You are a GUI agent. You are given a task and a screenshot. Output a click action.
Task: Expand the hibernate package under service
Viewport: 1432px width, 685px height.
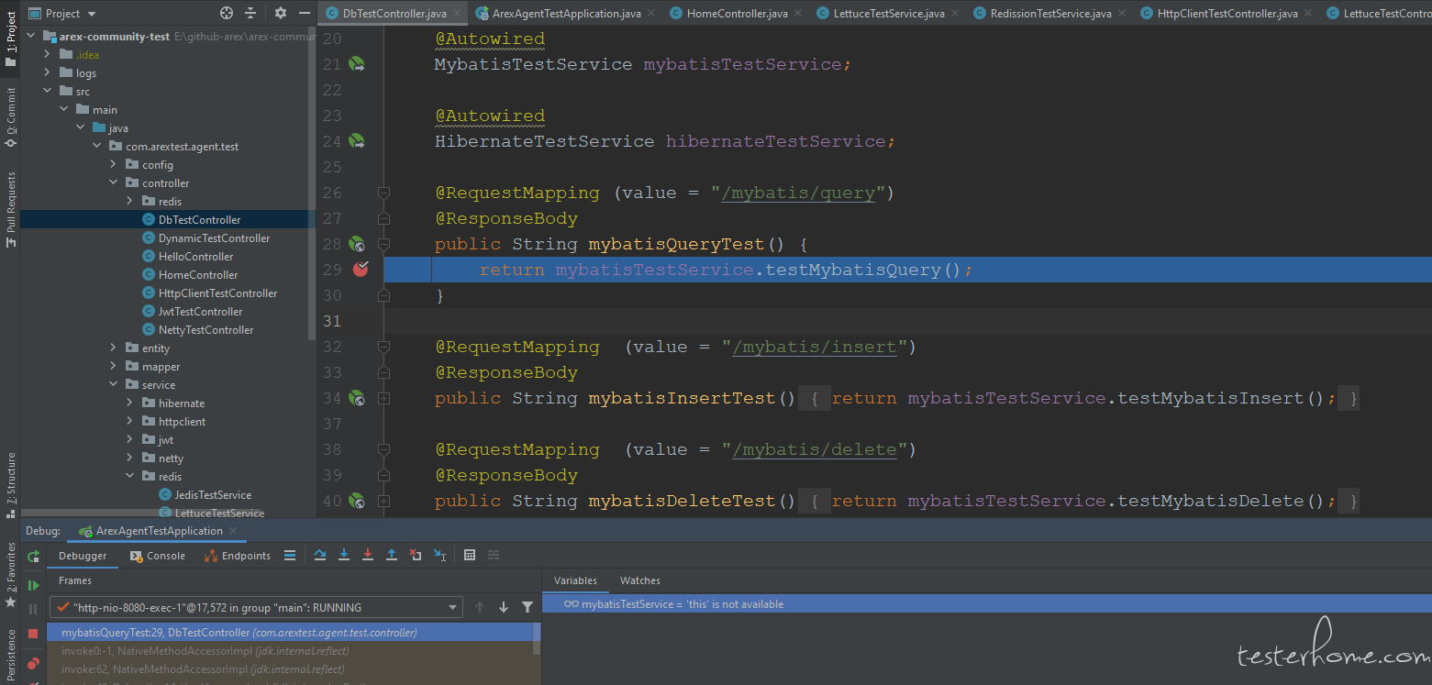point(129,403)
